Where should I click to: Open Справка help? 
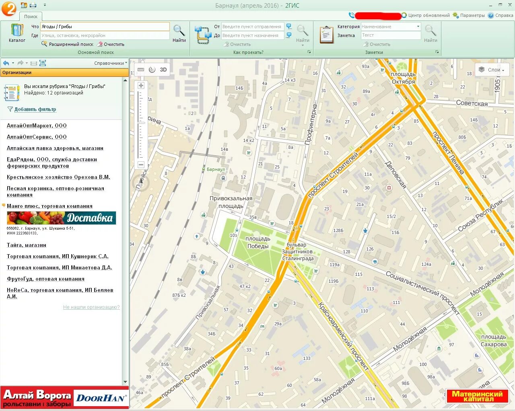tap(501, 15)
